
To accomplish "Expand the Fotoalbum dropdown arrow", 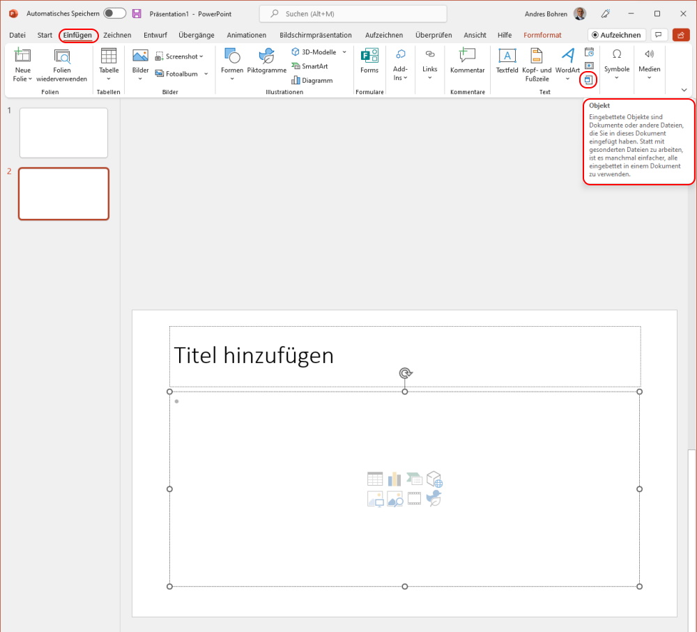I will pos(206,74).
